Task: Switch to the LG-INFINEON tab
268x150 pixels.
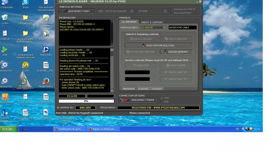Action: [129, 22]
